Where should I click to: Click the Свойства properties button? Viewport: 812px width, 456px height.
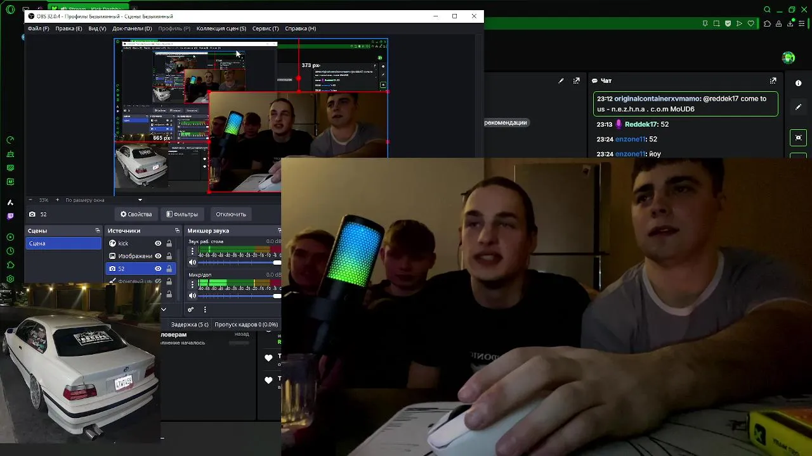[x=136, y=214]
